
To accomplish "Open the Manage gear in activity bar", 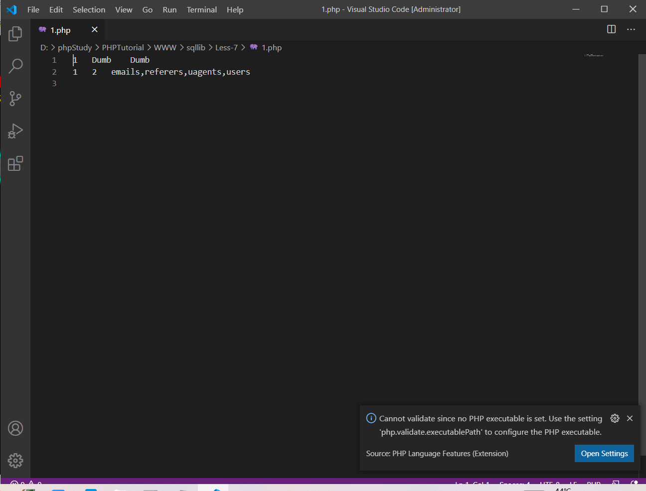I will point(15,461).
